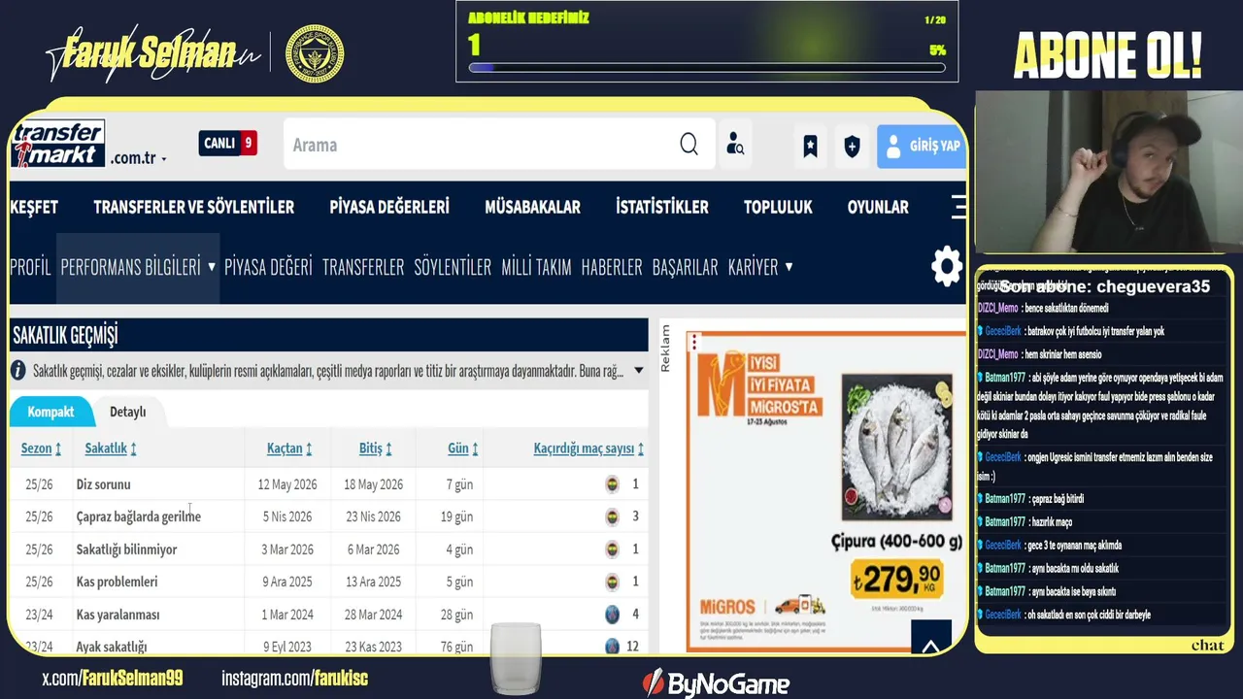Open the OYUNLAR menu
This screenshot has height=699, width=1243.
click(878, 207)
